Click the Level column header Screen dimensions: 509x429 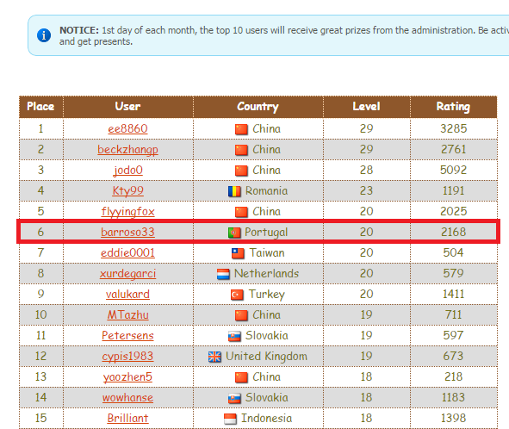click(x=367, y=107)
